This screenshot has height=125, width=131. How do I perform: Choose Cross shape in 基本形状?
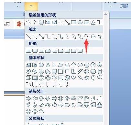87,71
